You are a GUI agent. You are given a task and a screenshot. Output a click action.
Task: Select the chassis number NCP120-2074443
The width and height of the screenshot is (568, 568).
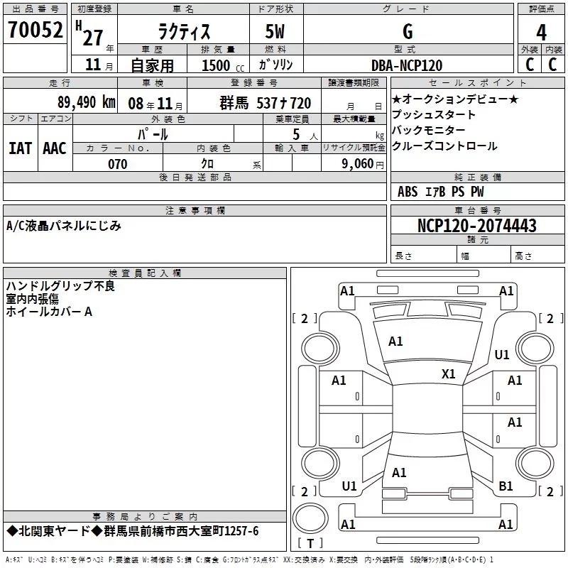(x=477, y=226)
